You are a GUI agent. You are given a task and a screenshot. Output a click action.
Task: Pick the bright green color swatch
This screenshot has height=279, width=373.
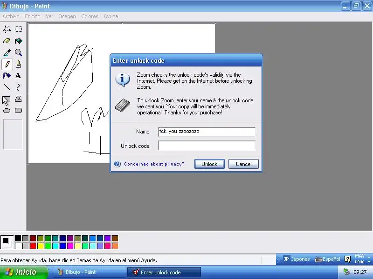point(48,246)
